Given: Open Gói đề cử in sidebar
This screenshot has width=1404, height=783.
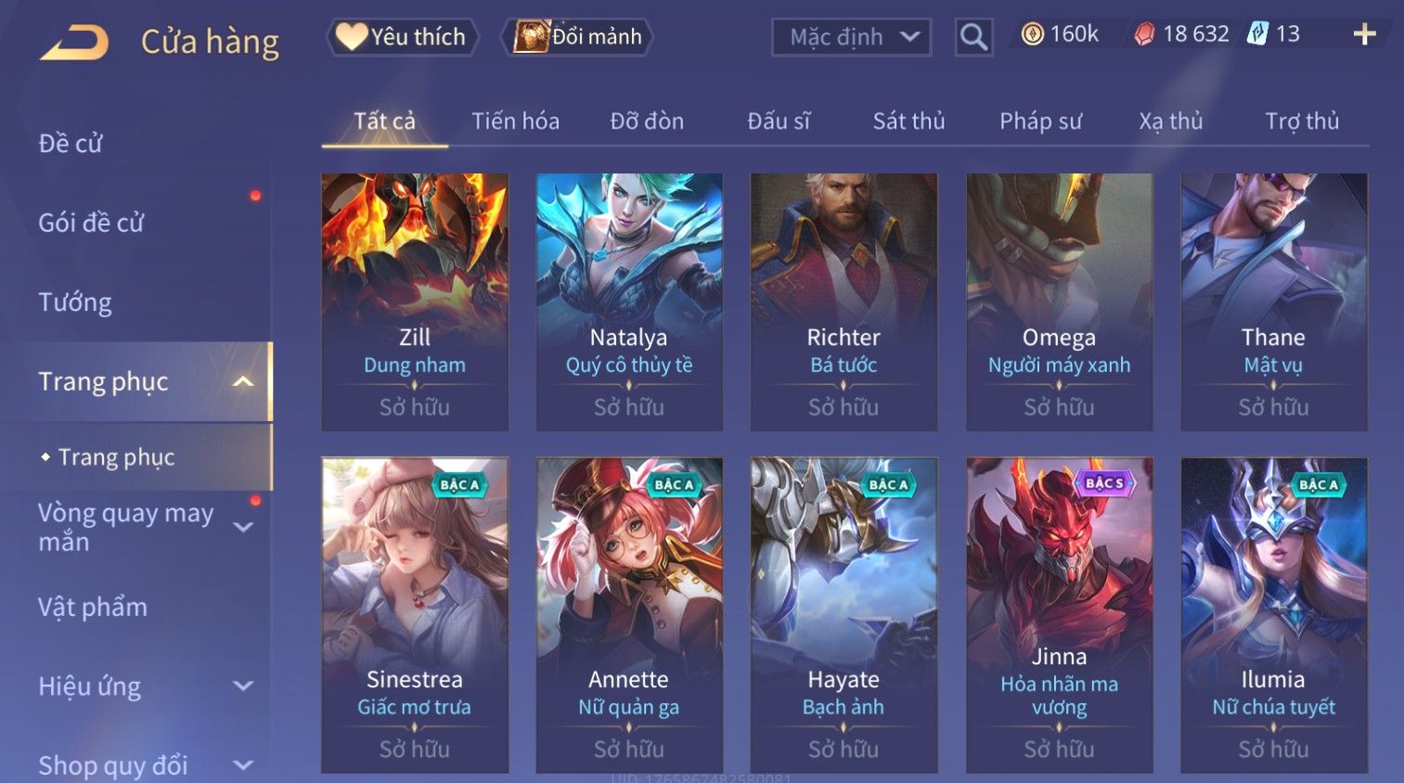Looking at the screenshot, I should [91, 223].
